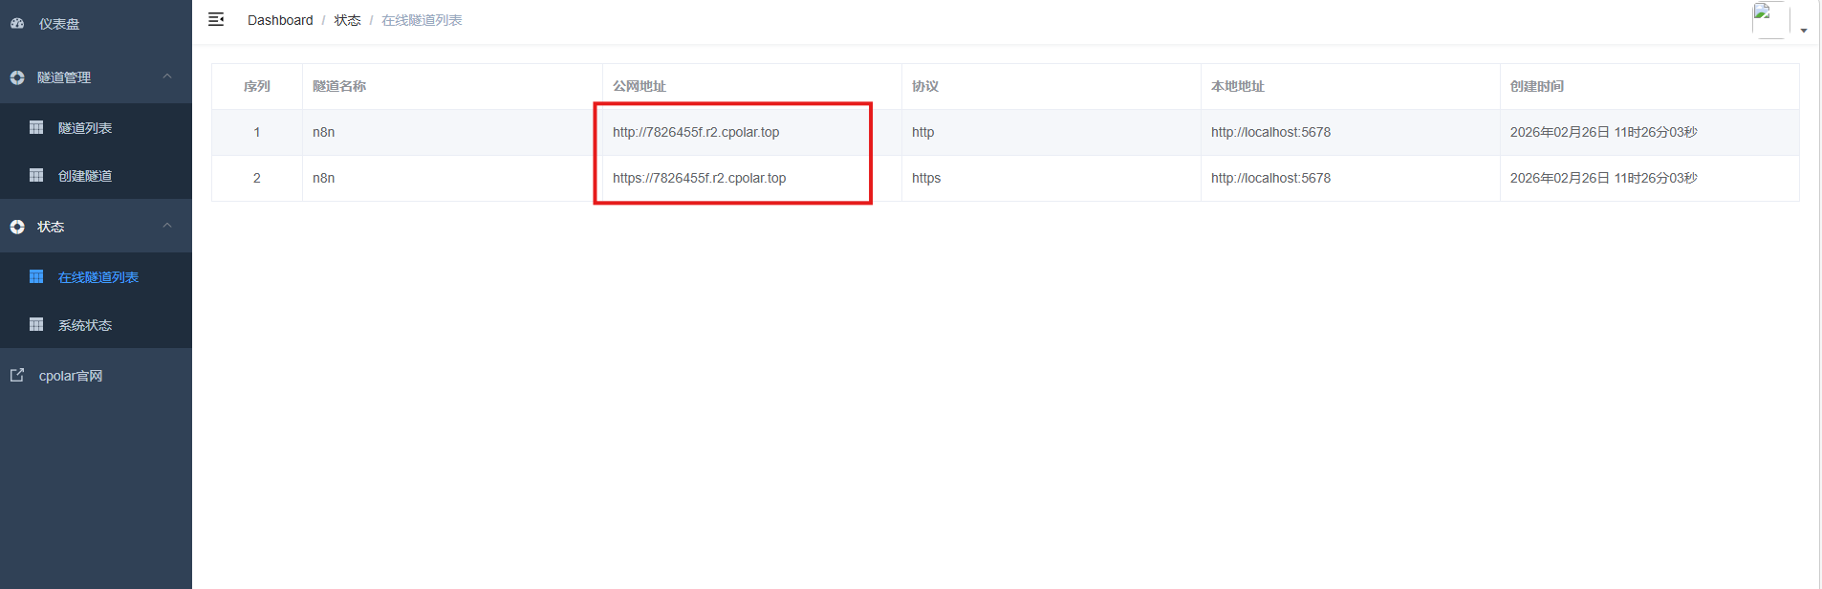Click the http://7826455f.r2.cpolar.top public address
The width and height of the screenshot is (1822, 589).
click(696, 132)
